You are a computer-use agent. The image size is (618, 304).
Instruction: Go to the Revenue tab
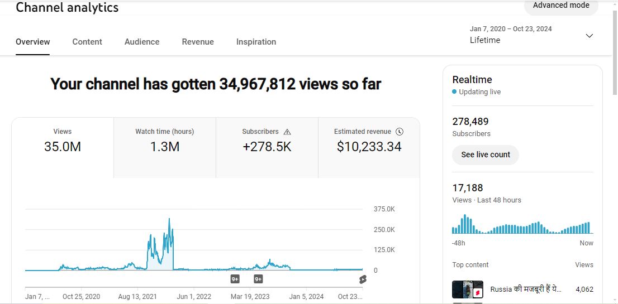(198, 42)
